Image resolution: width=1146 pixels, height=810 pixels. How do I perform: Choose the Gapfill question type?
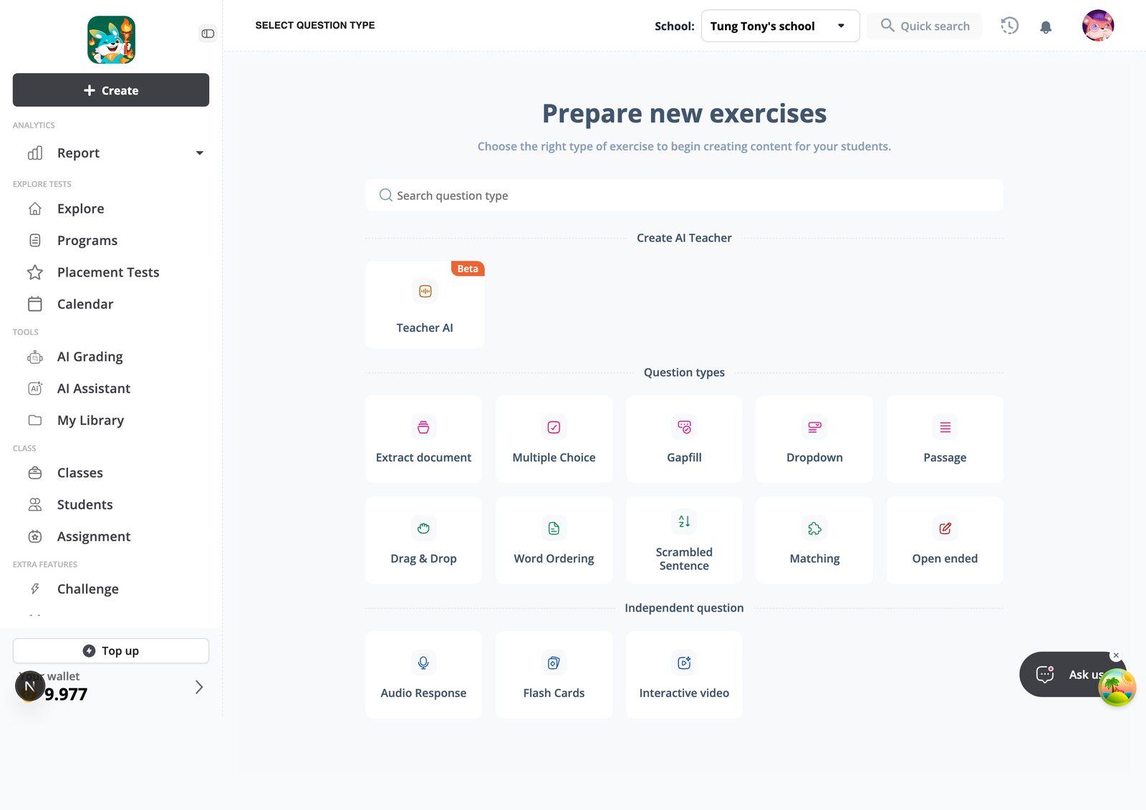pyautogui.click(x=684, y=439)
